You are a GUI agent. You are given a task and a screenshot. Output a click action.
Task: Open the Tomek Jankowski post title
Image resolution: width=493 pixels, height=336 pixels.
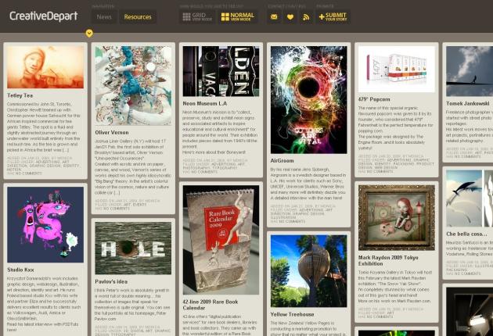click(467, 103)
